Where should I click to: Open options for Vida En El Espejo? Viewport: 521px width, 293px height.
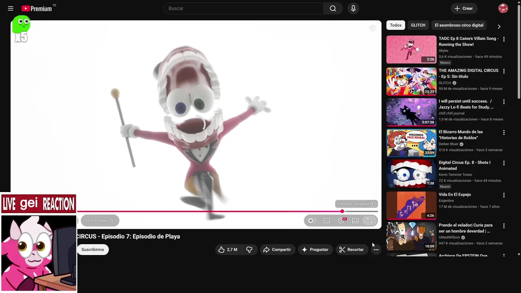(504, 195)
